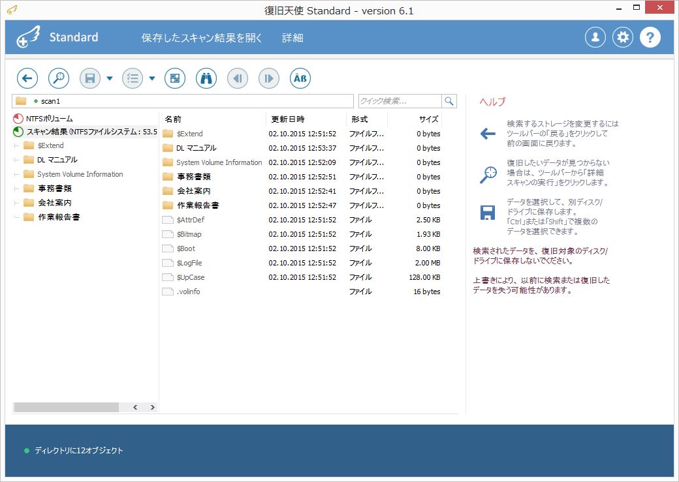
Task: Select 作業報告書 folder in the tree
Action: [x=52, y=217]
